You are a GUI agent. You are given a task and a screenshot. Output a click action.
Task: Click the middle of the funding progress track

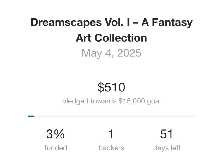point(111,116)
